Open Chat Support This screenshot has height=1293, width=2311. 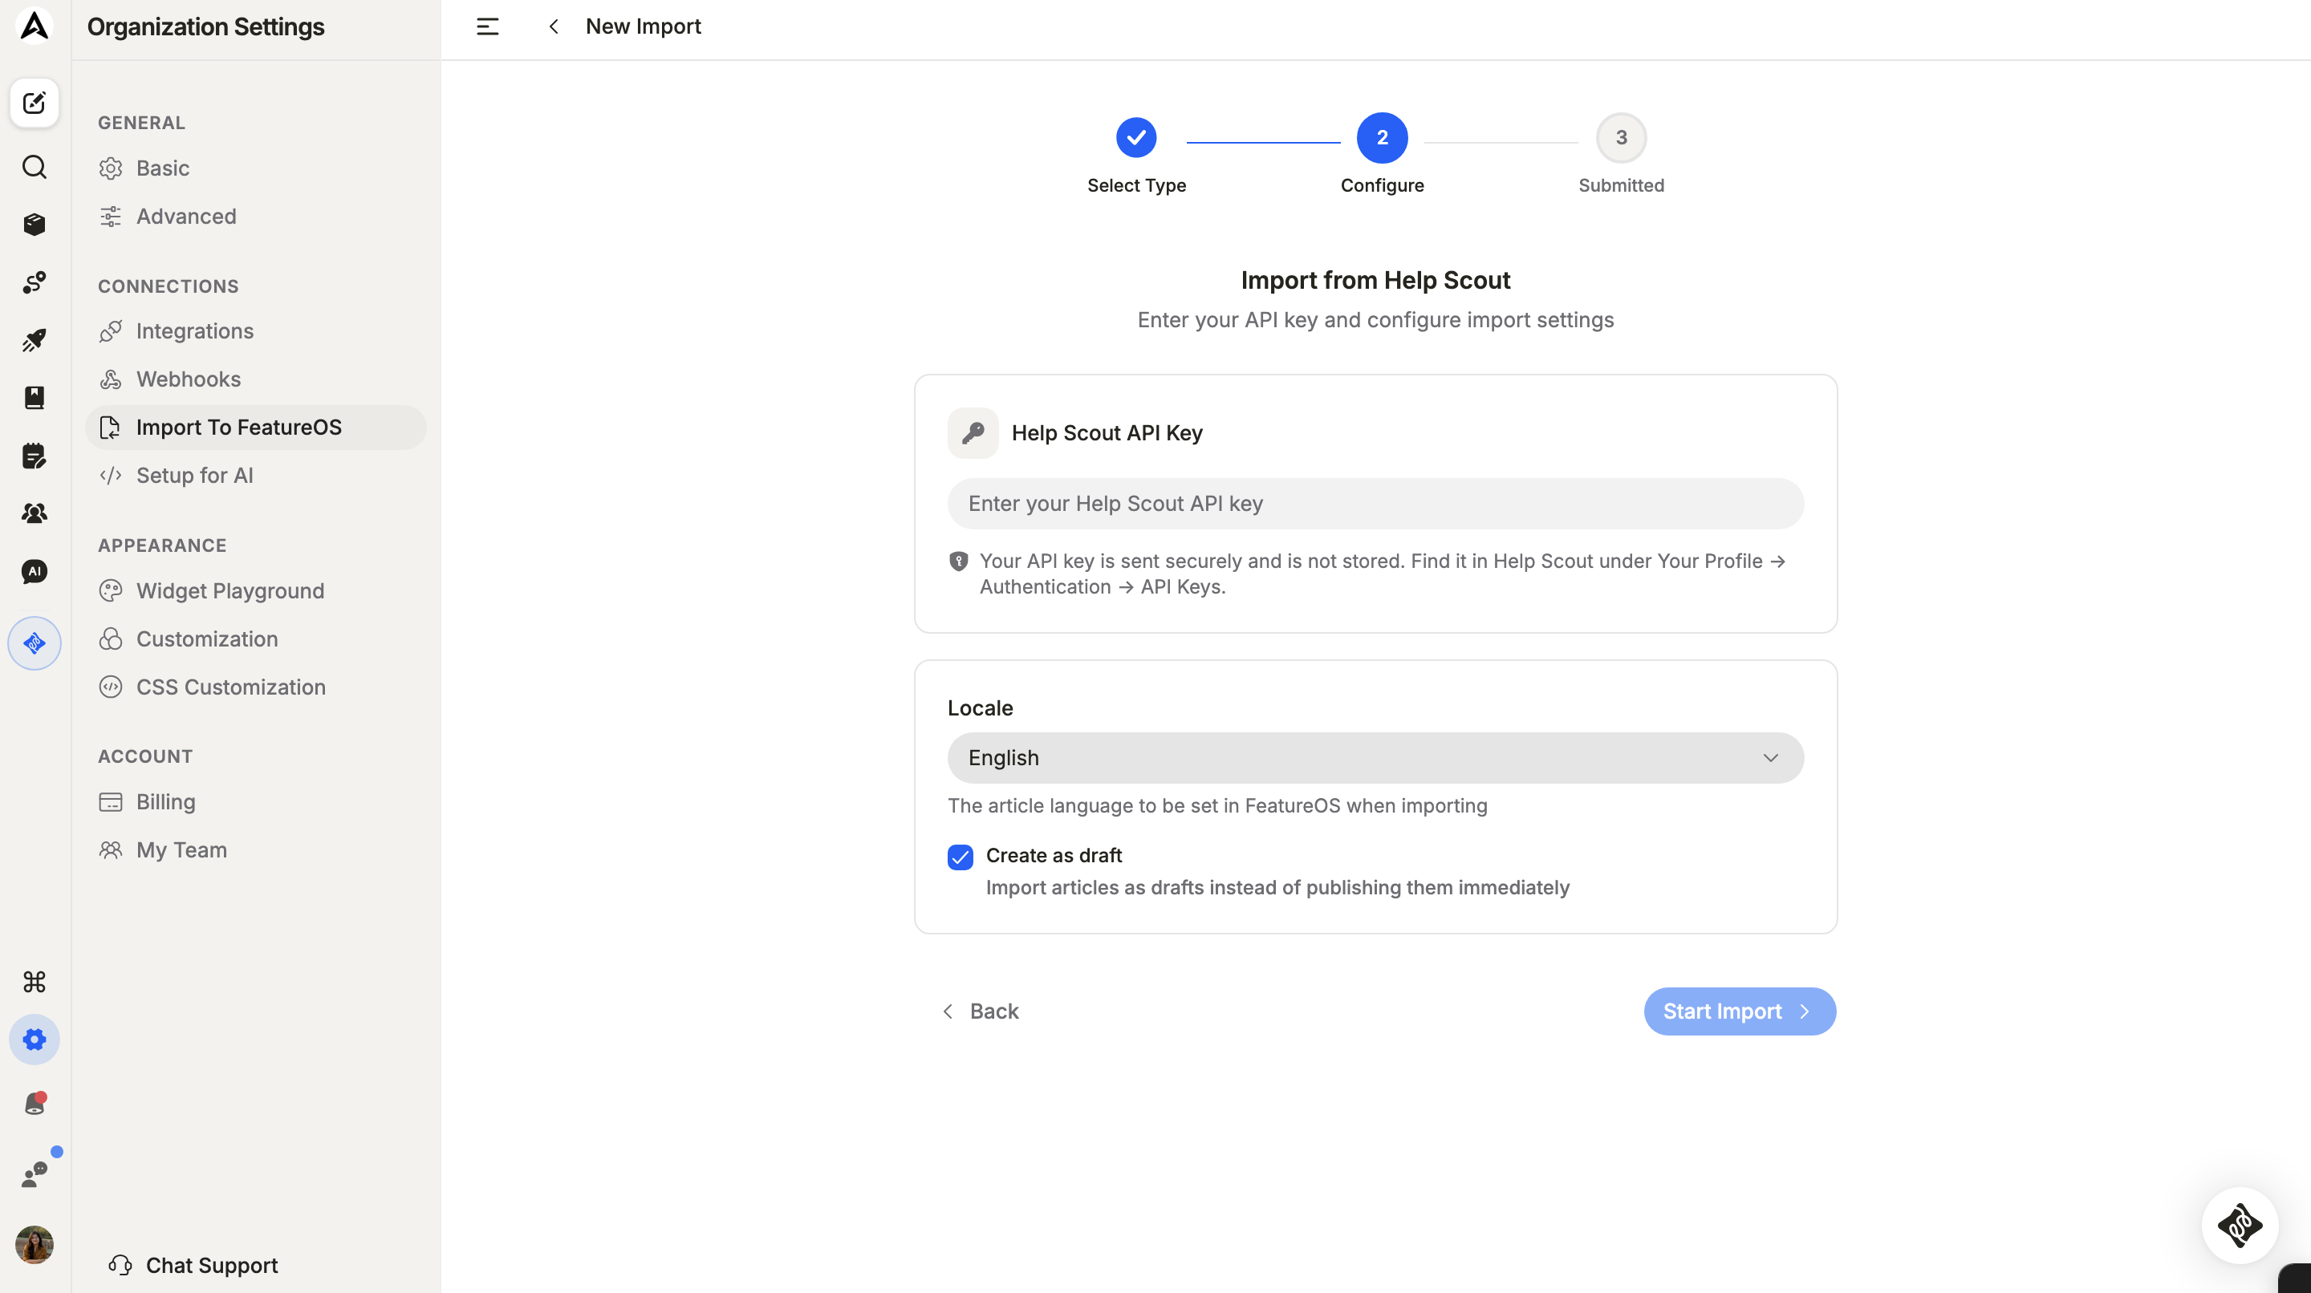pyautogui.click(x=193, y=1264)
